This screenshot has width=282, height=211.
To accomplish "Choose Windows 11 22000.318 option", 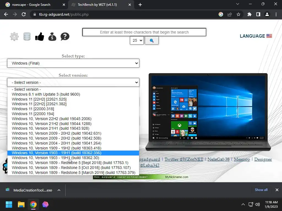I will point(73,109).
